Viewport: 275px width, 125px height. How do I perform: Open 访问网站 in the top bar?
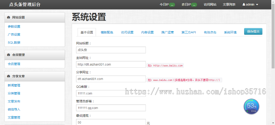(210, 5)
